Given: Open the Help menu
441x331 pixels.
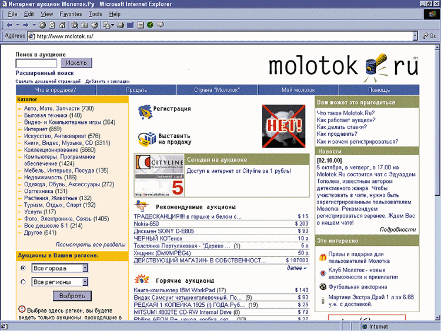Looking at the screenshot, I should coord(115,14).
